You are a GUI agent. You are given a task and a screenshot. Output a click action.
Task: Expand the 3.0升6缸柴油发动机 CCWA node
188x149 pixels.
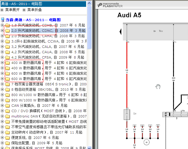tap(2, 41)
